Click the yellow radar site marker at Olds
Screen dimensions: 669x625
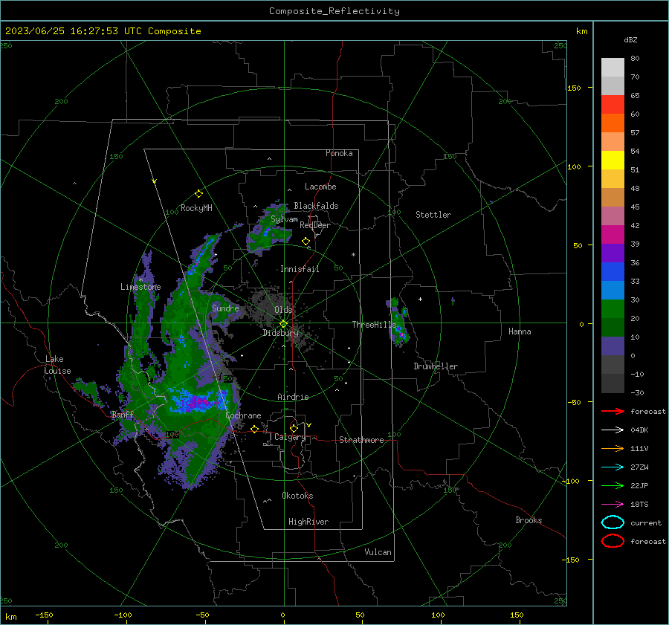click(284, 323)
